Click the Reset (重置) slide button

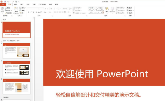(x=22, y=10)
